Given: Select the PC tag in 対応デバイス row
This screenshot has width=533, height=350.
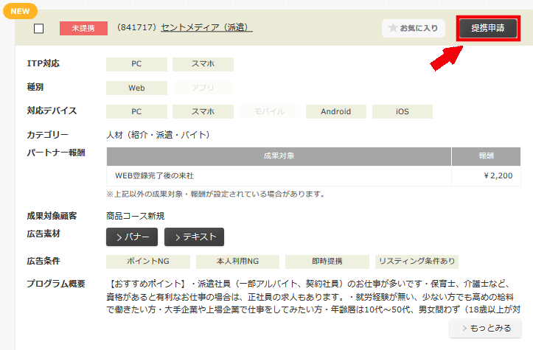Looking at the screenshot, I should (x=136, y=112).
